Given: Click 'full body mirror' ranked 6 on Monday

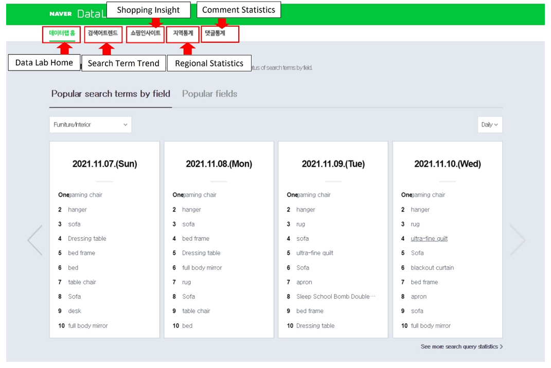Looking at the screenshot, I should [x=202, y=268].
